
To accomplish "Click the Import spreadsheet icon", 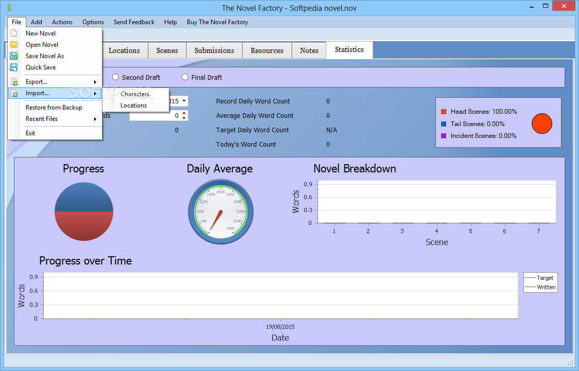I will pyautogui.click(x=14, y=94).
